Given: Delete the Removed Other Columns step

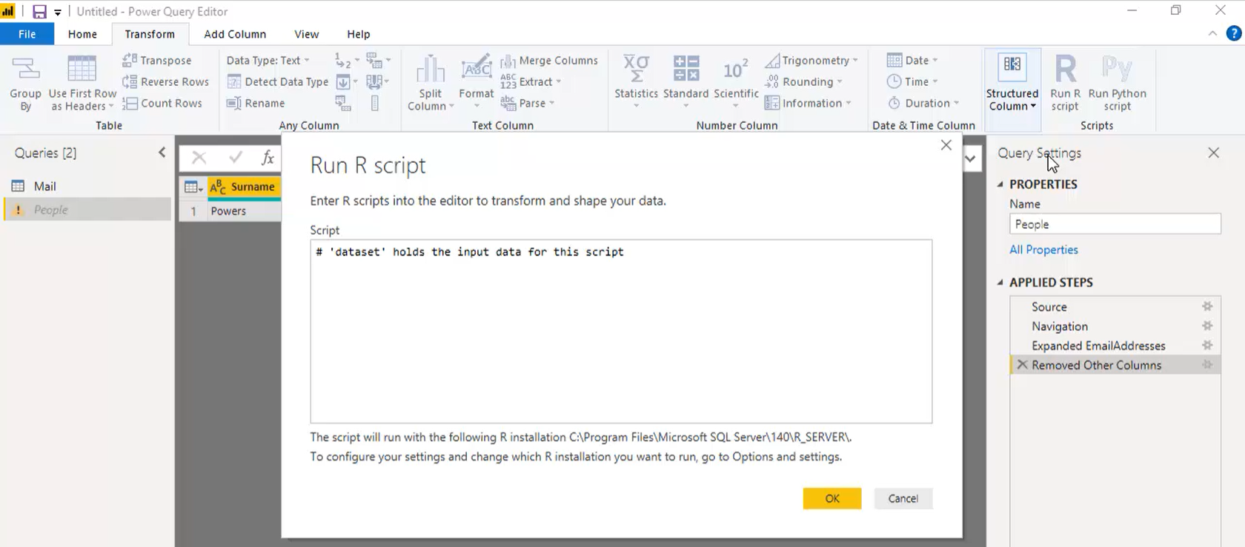Looking at the screenshot, I should pos(1022,364).
